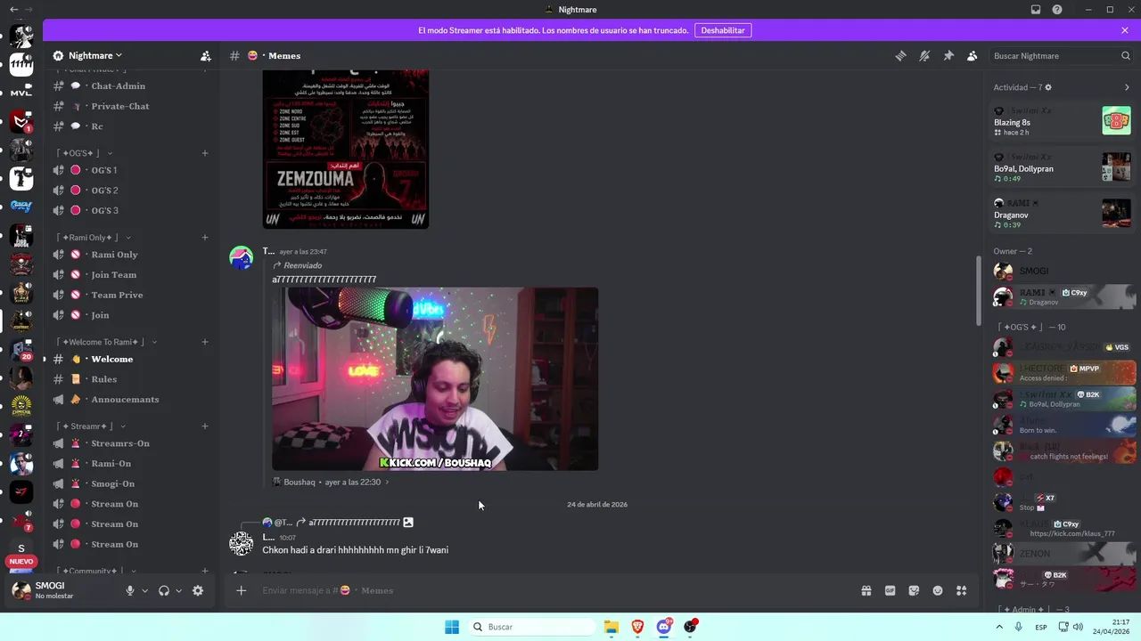
Task: Open the GIF picker icon
Action: click(x=890, y=590)
